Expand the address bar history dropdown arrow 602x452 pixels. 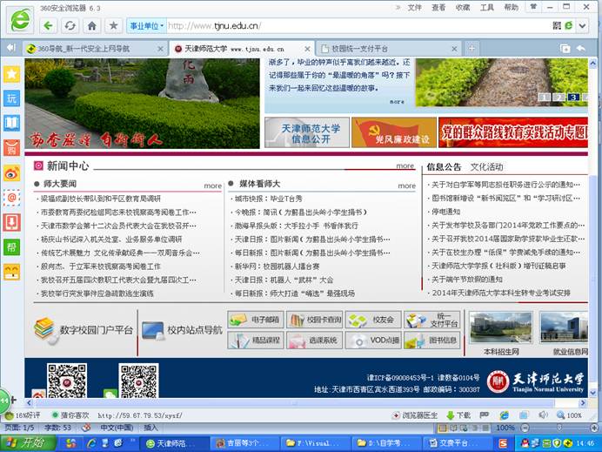click(x=582, y=26)
